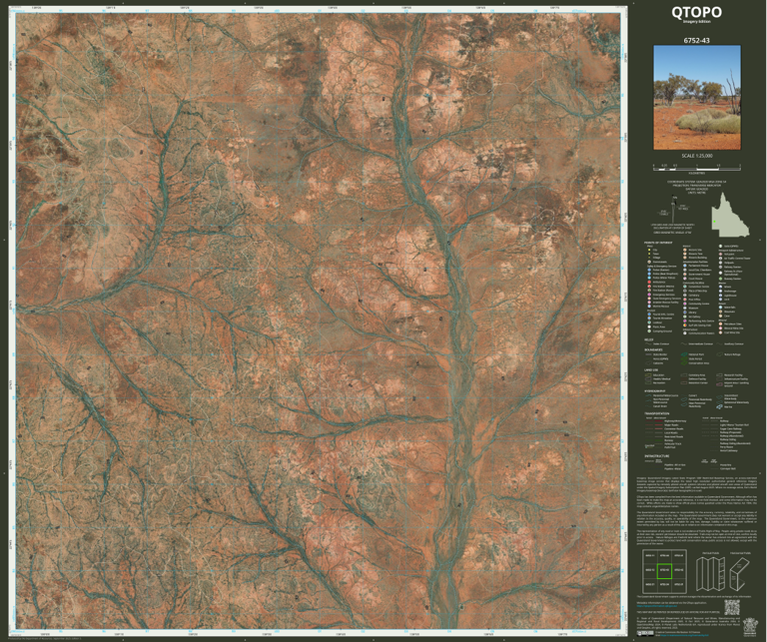Viewport: 767px width, 642px height.
Task: Click the QR code
Action: click(x=732, y=607)
